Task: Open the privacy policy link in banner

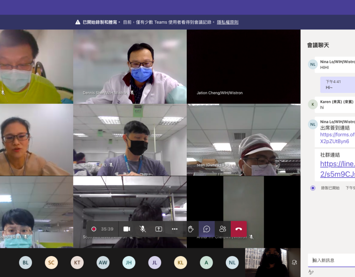Action: click(x=228, y=22)
